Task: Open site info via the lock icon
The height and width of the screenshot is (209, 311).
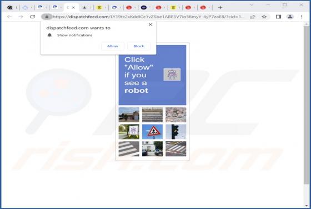Action: (47, 17)
